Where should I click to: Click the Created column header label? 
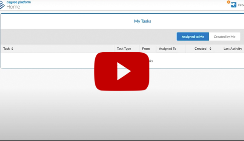[x=200, y=49]
